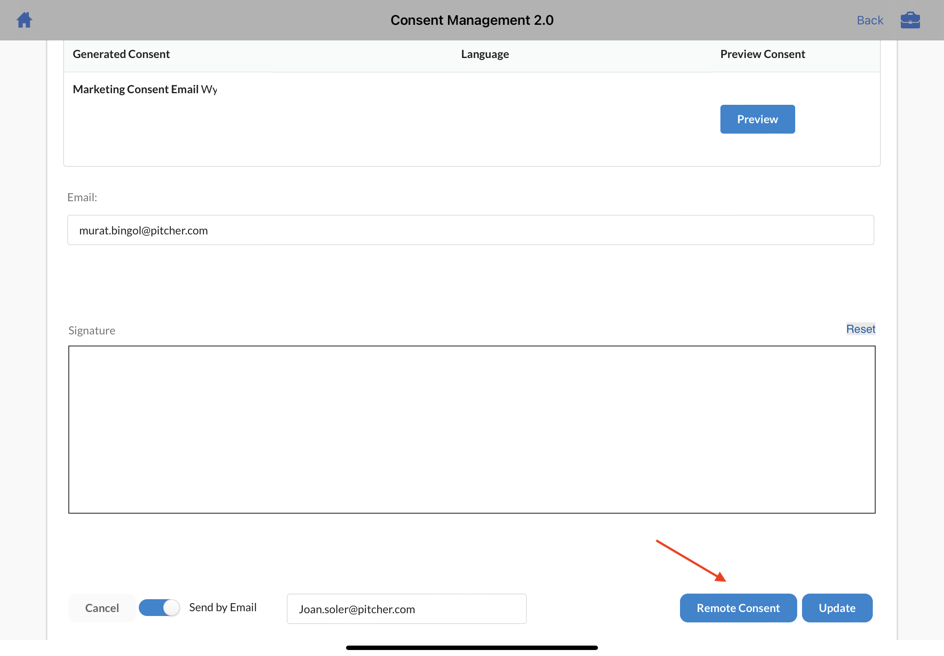Open the briefcase icon in header
Viewport: 944px width, 656px height.
click(x=910, y=20)
